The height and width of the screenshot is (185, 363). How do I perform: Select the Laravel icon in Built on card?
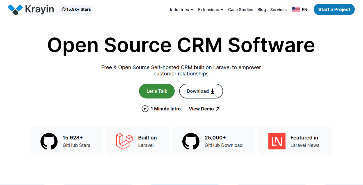pyautogui.click(x=125, y=141)
